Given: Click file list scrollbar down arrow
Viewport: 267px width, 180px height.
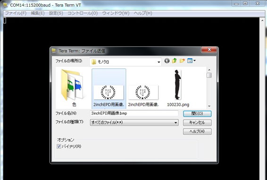Looking at the screenshot, I should [209, 106].
